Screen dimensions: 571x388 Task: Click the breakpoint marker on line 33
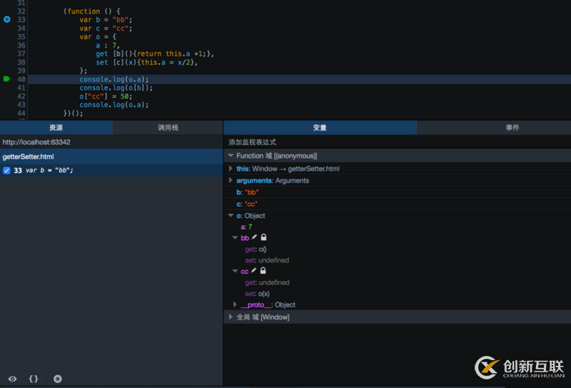tap(7, 19)
